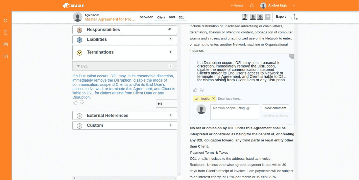Click the blue D2L disruption clause text
This screenshot has width=359, height=180.
[x=124, y=87]
